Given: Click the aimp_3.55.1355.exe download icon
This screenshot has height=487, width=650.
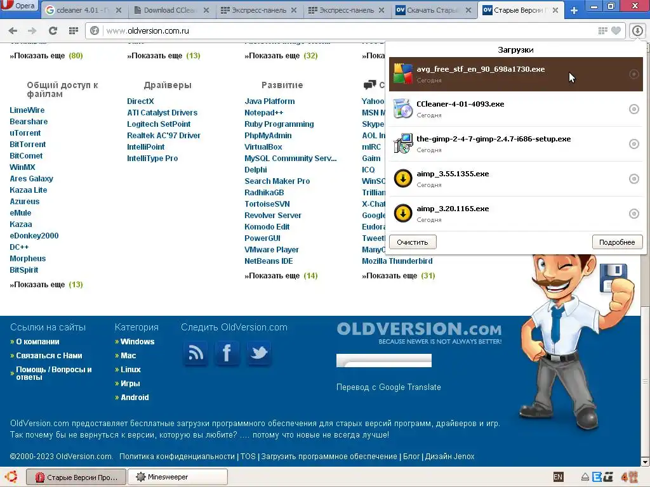Looking at the screenshot, I should 403,178.
